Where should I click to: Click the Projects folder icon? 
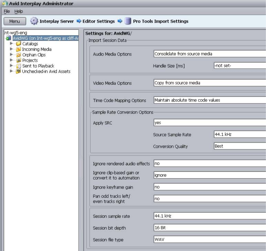click(18, 60)
